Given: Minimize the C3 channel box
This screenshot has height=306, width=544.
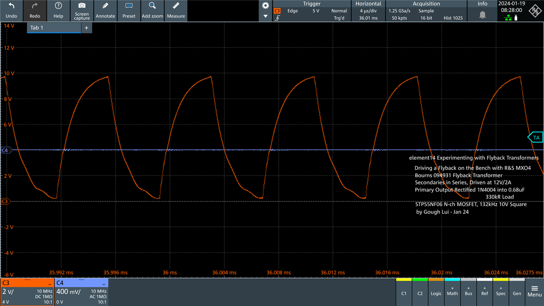Looking at the screenshot, I should (x=50, y=283).
